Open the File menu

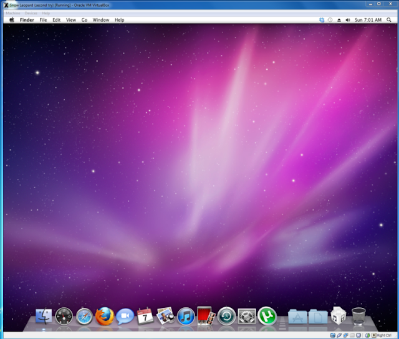coord(43,20)
